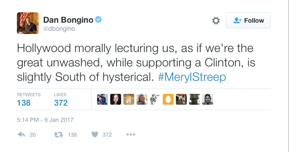This screenshot has height=152, width=289.
Task: Click the red-haired woman's avatar
Action: (x=116, y=99)
